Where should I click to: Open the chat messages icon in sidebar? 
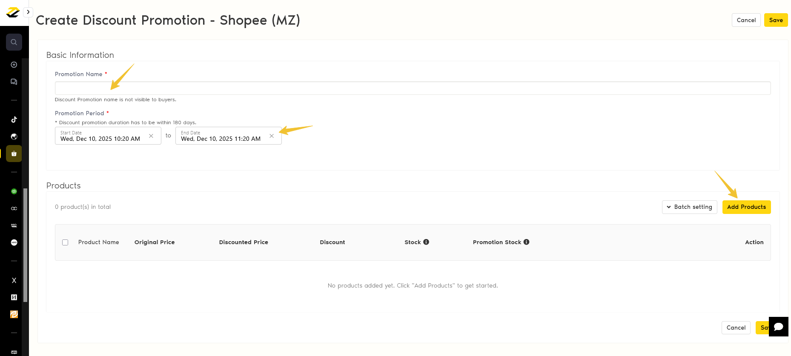[14, 82]
